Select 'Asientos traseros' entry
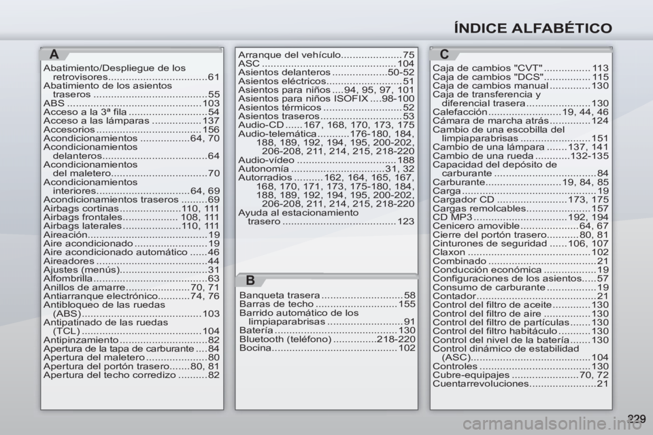Screen dimensions: 653x435 click(326, 116)
